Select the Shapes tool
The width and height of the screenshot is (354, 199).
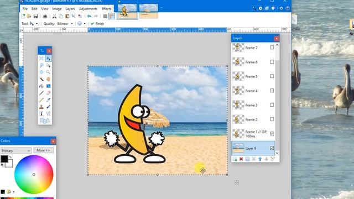pos(45,121)
